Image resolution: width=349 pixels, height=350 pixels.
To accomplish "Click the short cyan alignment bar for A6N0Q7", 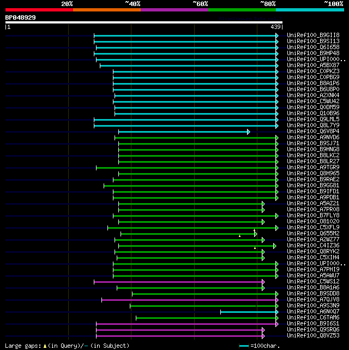I will coord(249,312).
